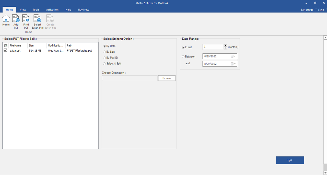Click the months number input field
Viewport: 327px width, 175px height.
click(213, 47)
